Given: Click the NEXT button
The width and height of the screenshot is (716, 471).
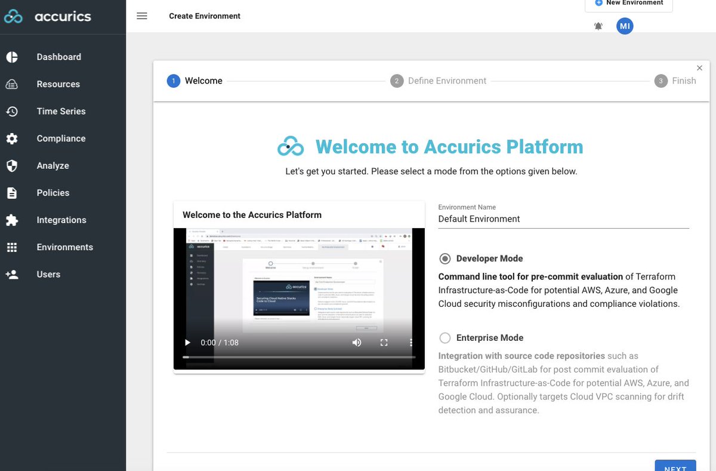Looking at the screenshot, I should click(675, 466).
